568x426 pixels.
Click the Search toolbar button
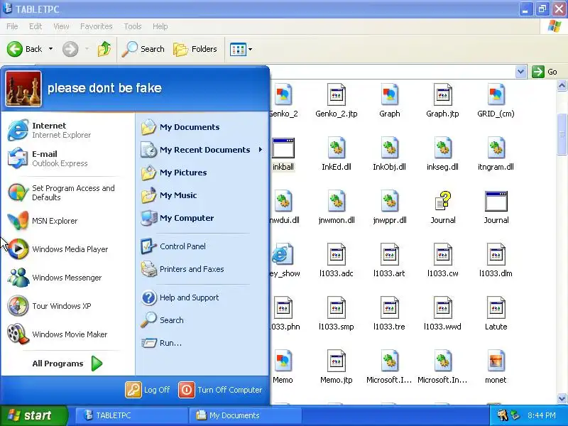click(x=143, y=49)
